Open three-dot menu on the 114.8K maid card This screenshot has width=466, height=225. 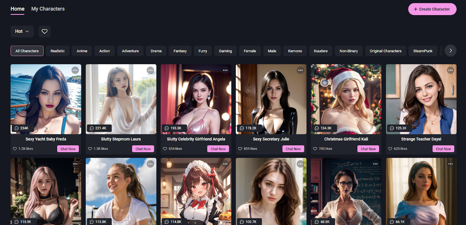click(x=225, y=164)
